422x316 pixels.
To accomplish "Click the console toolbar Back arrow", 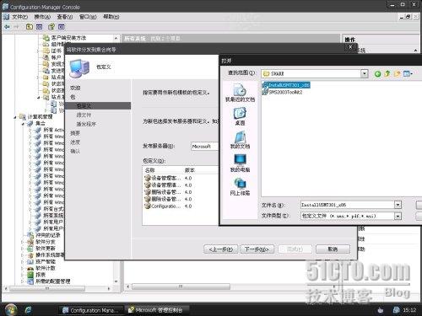I will tap(7, 27).
